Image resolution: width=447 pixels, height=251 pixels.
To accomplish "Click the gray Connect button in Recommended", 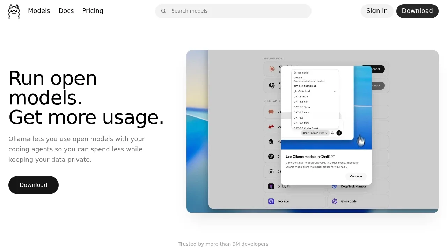I will [378, 85].
